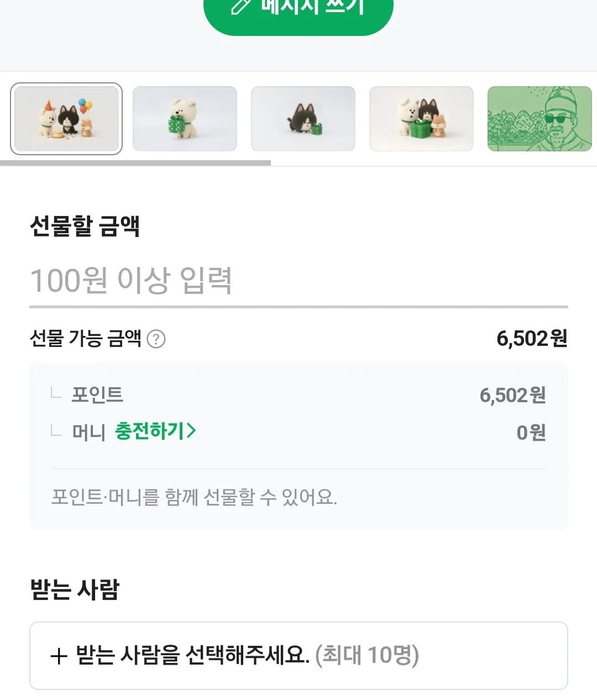Focus the 100원 이상 입력 amount field
Viewport: 597px width, 700px height.
tap(298, 281)
